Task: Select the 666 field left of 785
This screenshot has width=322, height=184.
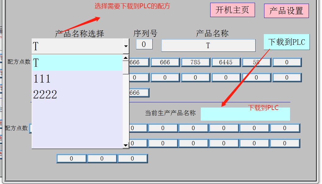Action: pyautogui.click(x=165, y=62)
